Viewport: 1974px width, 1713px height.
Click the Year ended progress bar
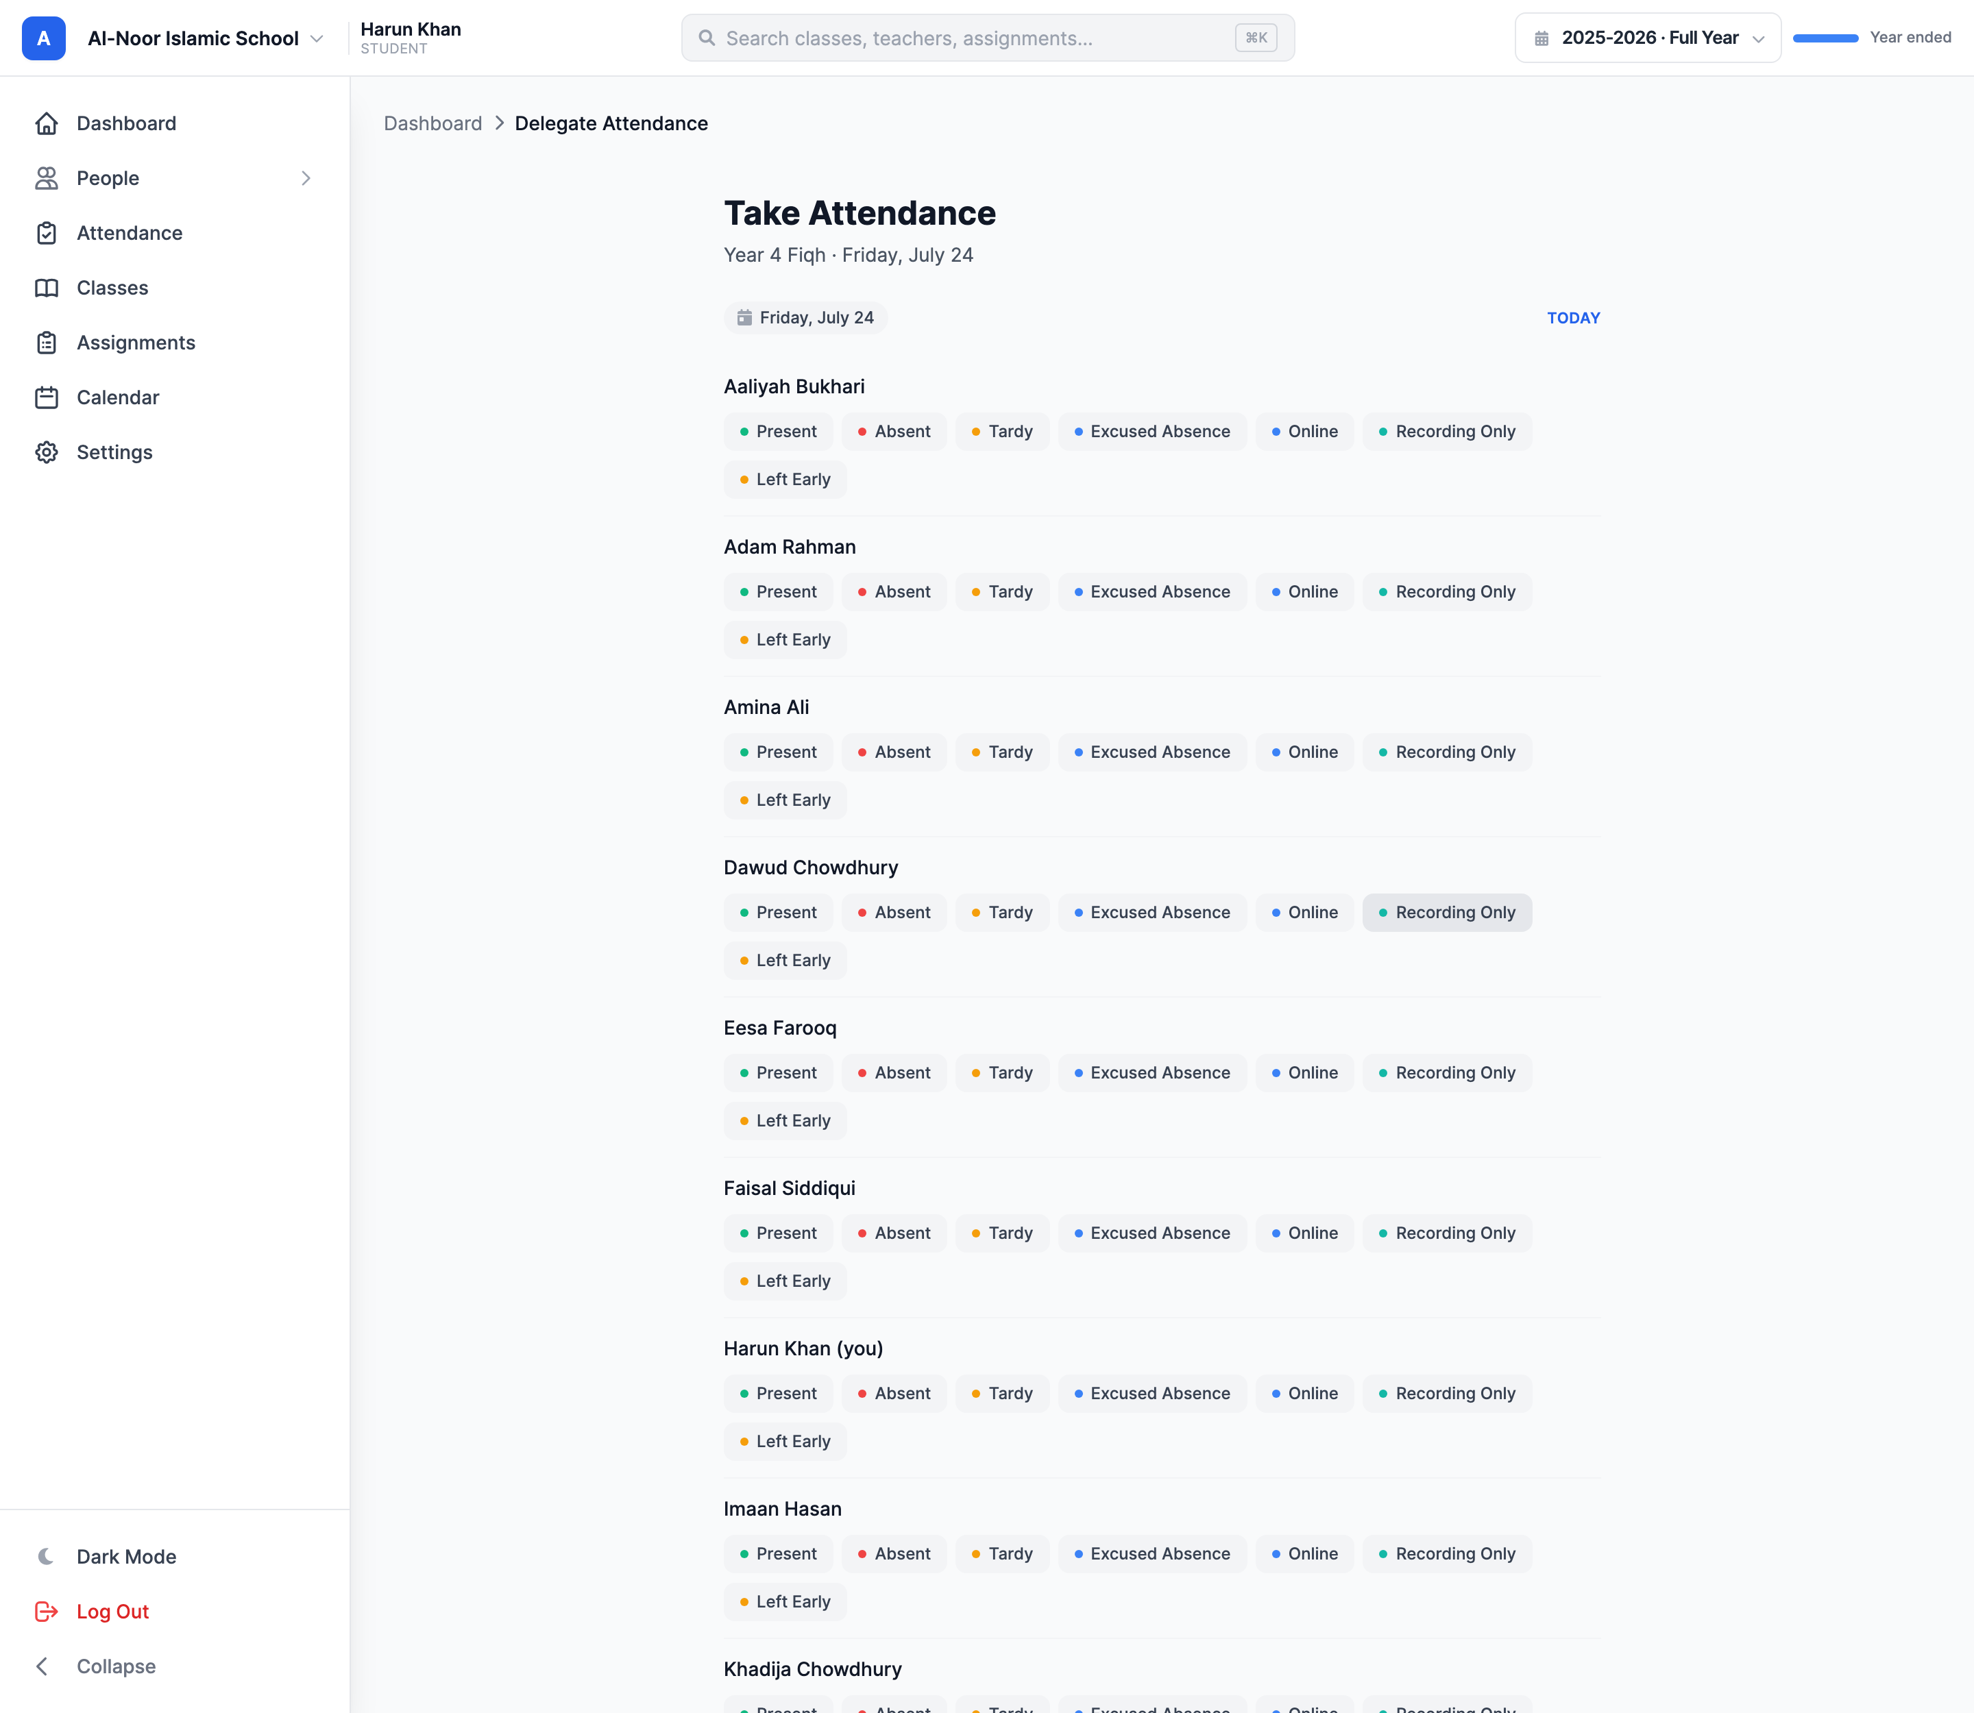click(1825, 38)
